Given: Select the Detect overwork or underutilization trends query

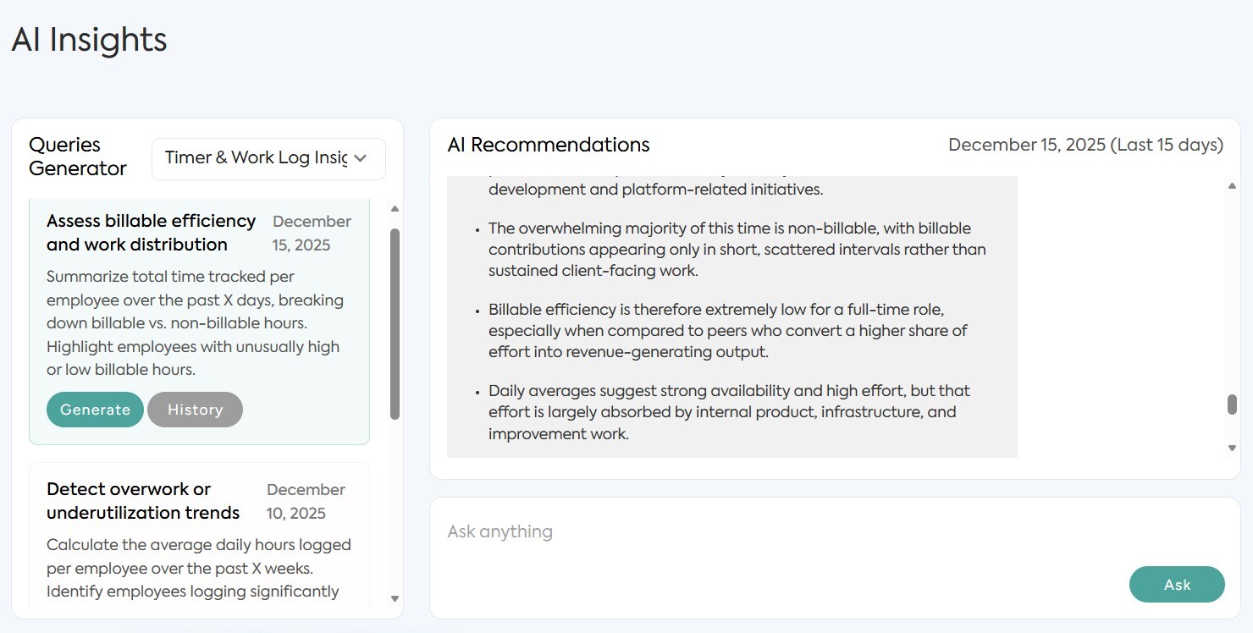Looking at the screenshot, I should tap(143, 501).
